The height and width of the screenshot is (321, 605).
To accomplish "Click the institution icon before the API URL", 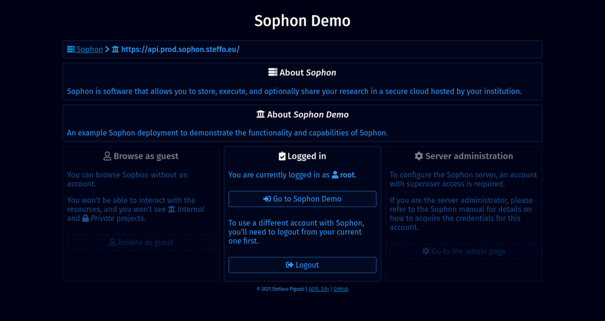I will click(115, 49).
